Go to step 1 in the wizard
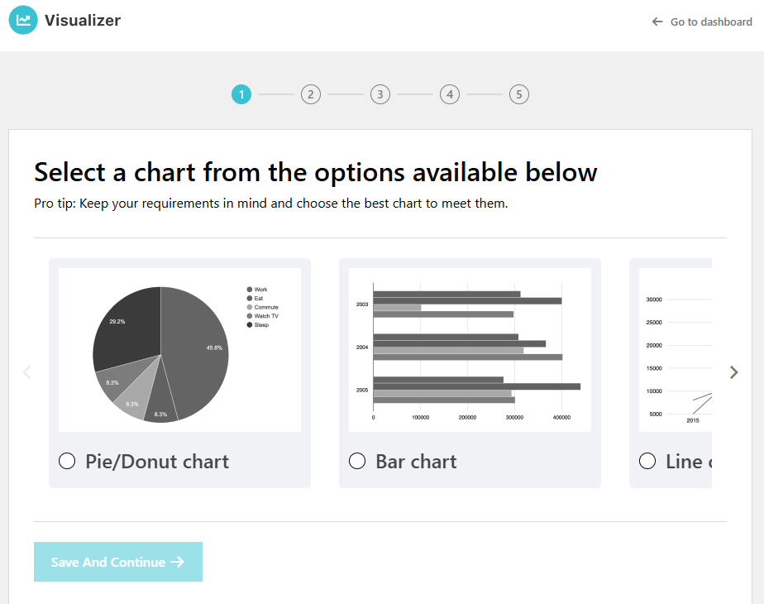The width and height of the screenshot is (764, 604). coord(241,94)
